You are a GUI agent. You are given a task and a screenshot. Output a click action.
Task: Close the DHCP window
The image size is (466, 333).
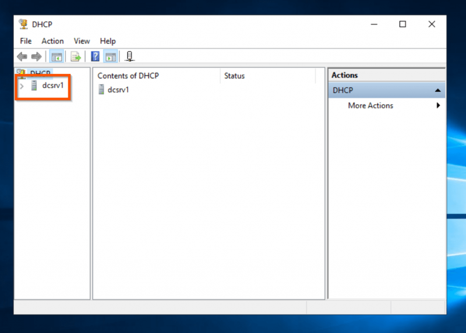[x=432, y=24]
